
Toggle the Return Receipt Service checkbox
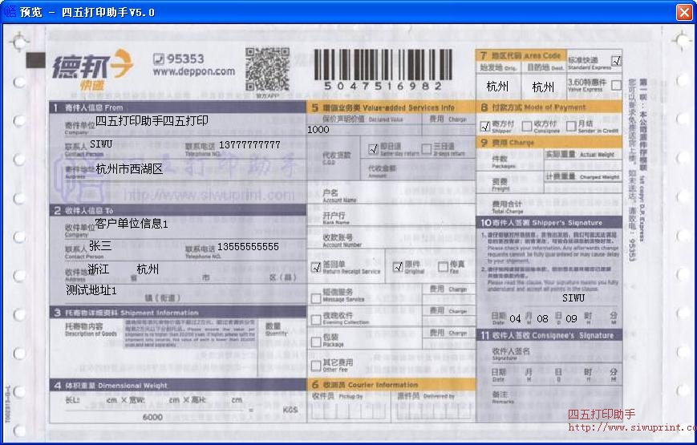point(316,267)
